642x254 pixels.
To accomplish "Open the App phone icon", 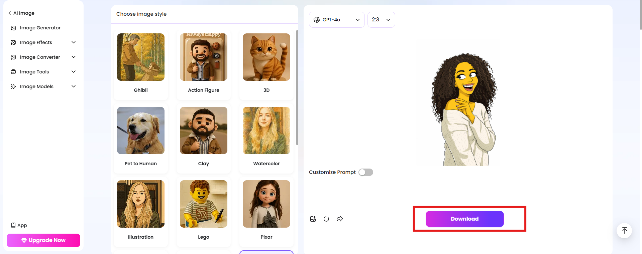I will [x=13, y=225].
